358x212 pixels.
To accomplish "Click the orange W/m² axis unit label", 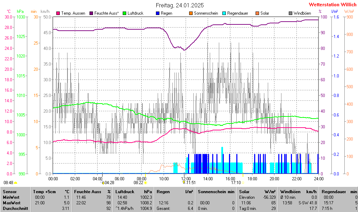I will point(349,12).
